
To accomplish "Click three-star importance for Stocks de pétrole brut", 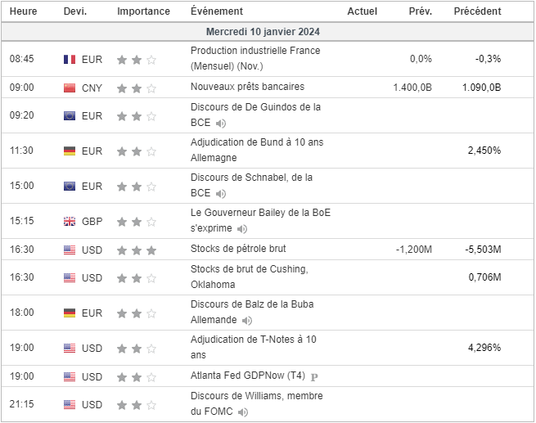I will coord(137,250).
